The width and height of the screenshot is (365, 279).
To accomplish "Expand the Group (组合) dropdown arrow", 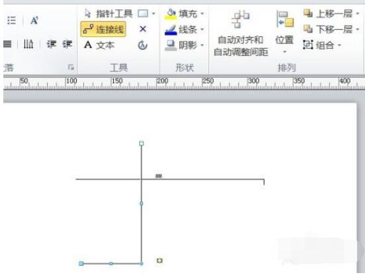I will [x=339, y=45].
